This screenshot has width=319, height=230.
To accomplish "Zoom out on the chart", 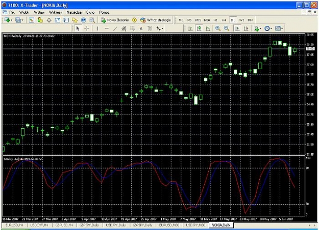I will [x=227, y=28].
